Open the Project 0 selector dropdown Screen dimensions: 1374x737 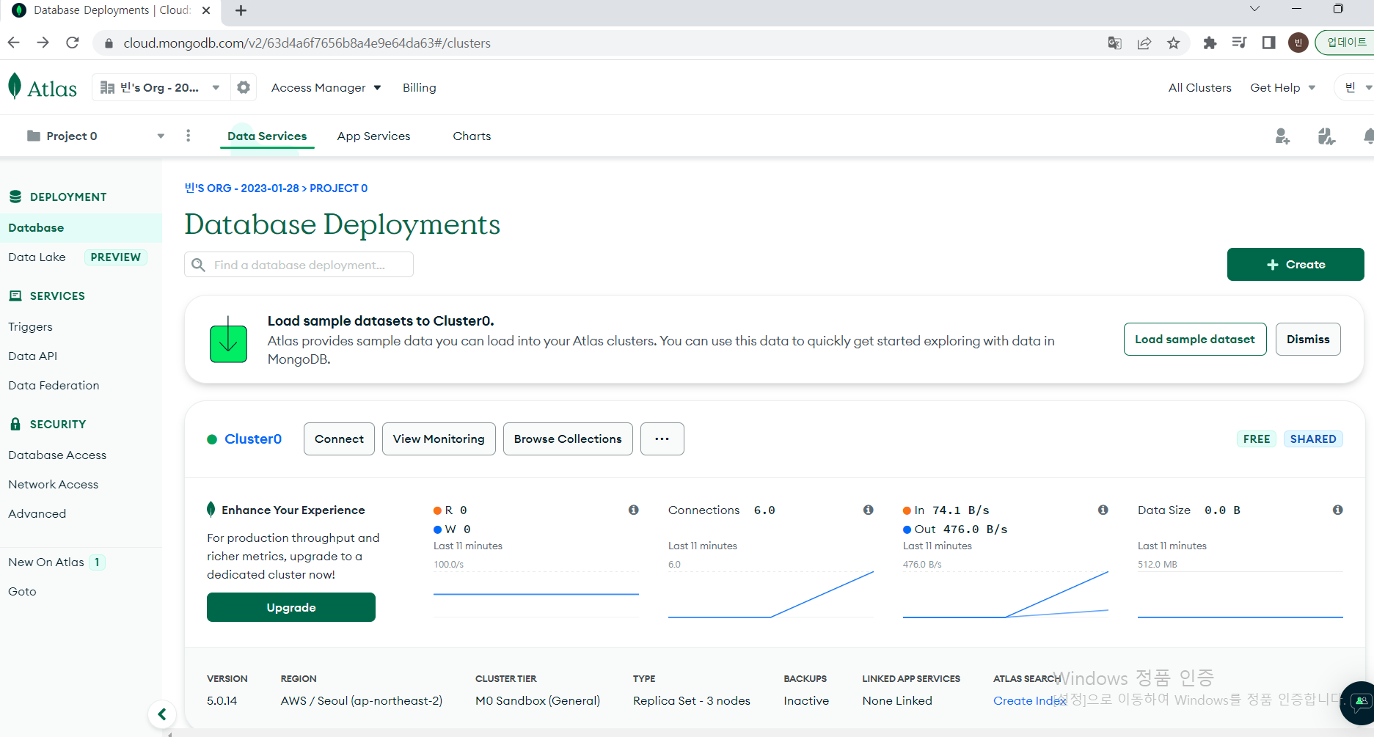click(95, 136)
